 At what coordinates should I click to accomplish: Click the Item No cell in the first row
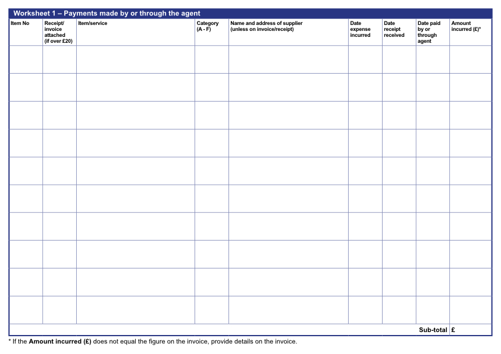point(26,59)
